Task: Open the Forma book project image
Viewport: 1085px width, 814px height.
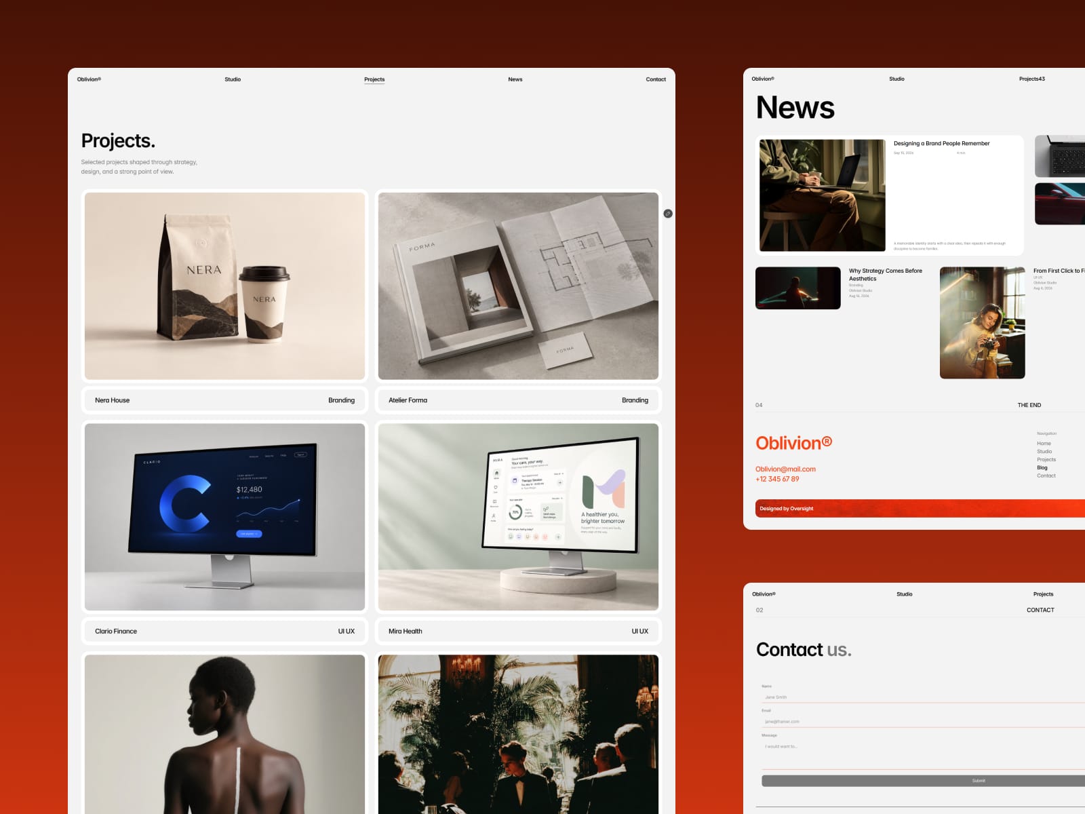Action: click(x=518, y=286)
